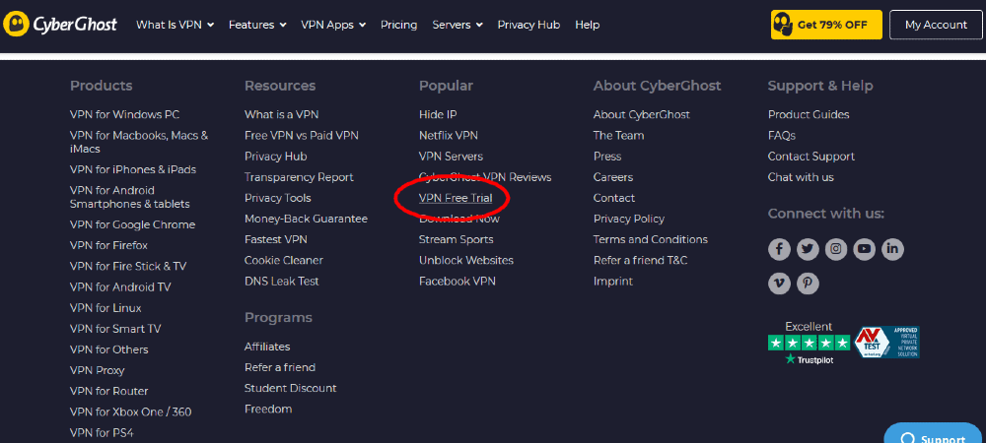This screenshot has width=986, height=443.
Task: Open the My Account button
Action: (x=936, y=25)
